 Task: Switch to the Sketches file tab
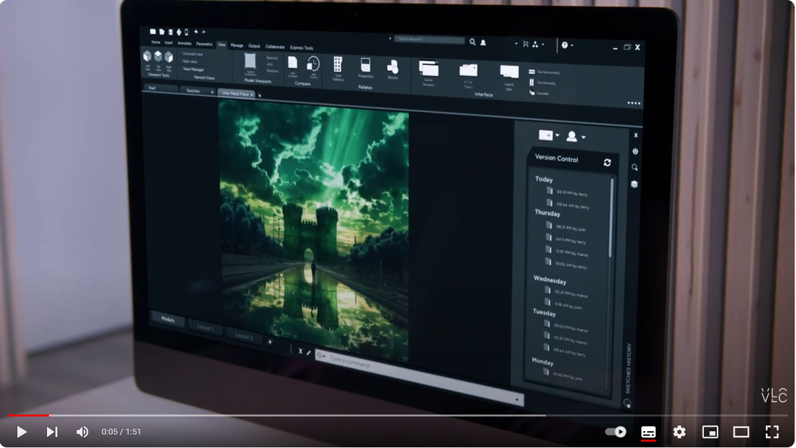pyautogui.click(x=197, y=91)
